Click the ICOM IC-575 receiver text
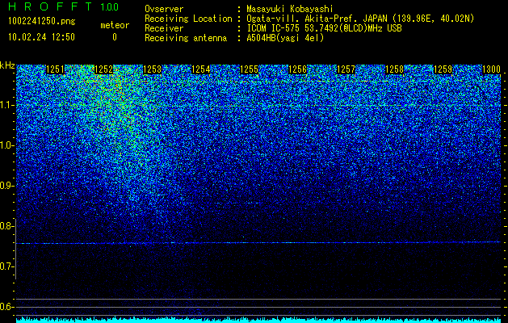The image size is (508, 323). pyautogui.click(x=324, y=28)
